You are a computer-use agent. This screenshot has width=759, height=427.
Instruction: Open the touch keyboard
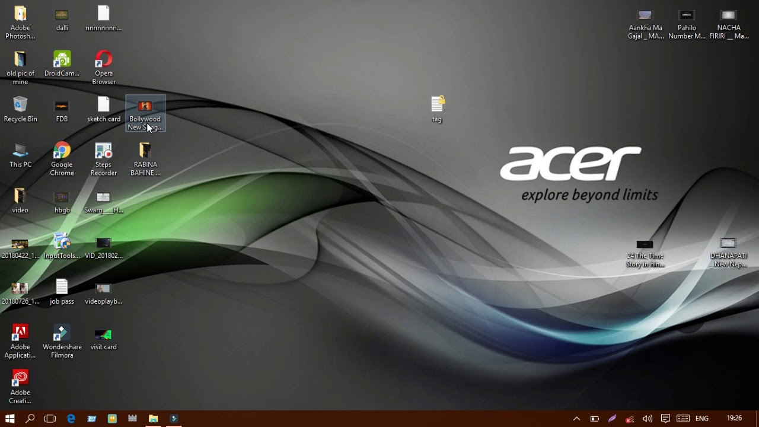click(683, 419)
